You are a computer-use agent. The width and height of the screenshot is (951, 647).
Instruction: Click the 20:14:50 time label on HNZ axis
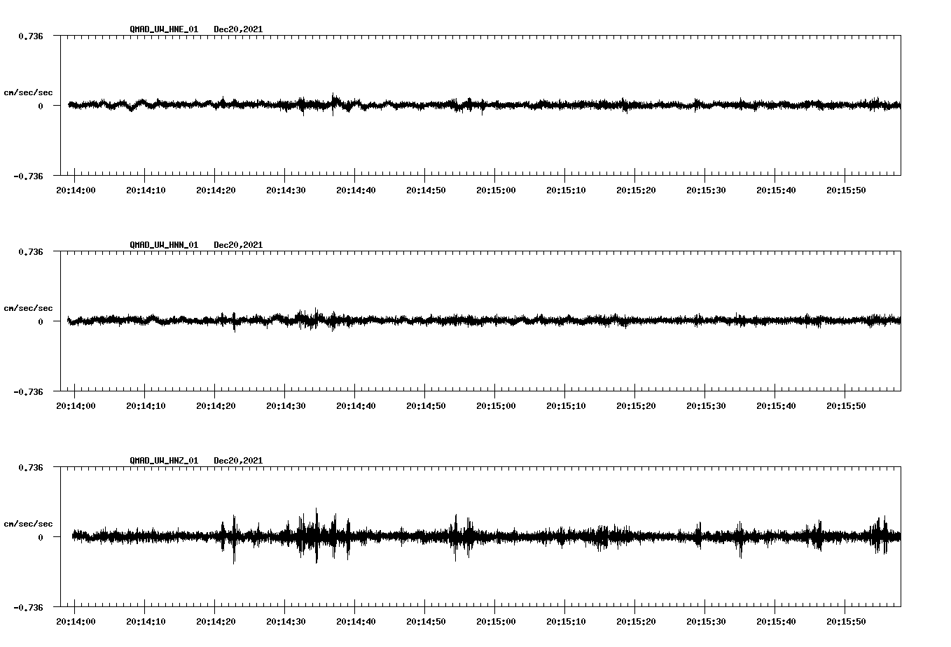426,622
